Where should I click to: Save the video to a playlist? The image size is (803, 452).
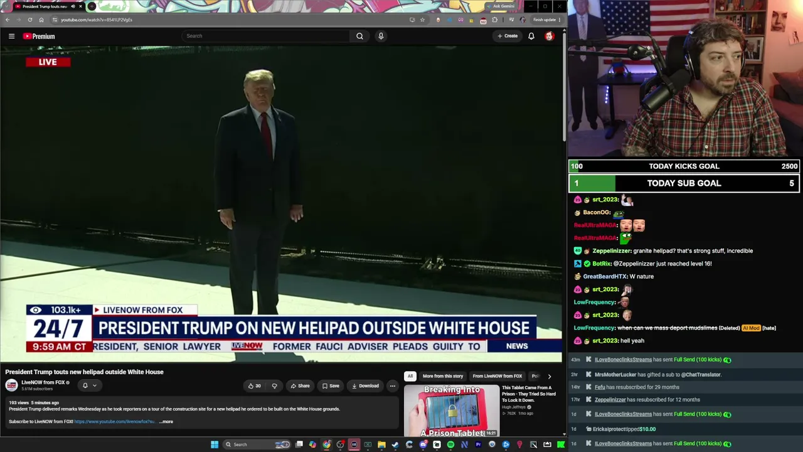coord(330,386)
